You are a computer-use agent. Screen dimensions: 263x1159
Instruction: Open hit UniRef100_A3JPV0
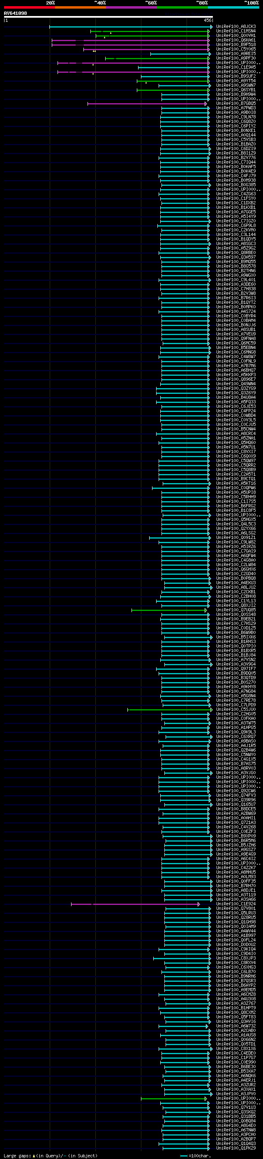coord(236,1094)
